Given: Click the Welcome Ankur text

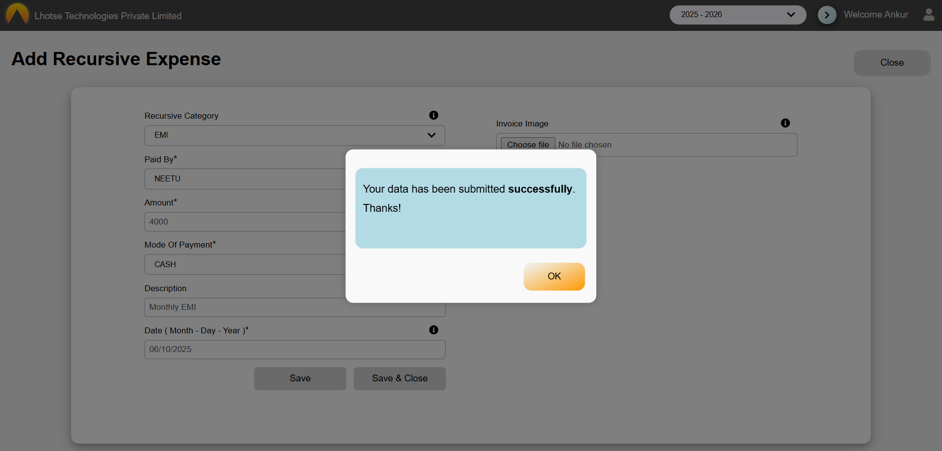Looking at the screenshot, I should tap(876, 15).
